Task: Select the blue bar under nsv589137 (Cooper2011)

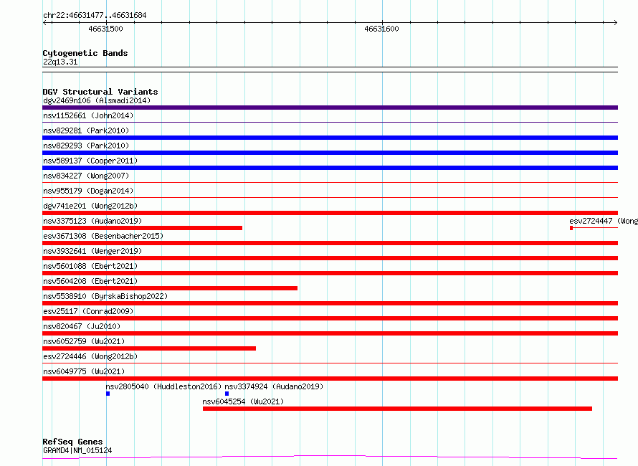Action: [330, 168]
